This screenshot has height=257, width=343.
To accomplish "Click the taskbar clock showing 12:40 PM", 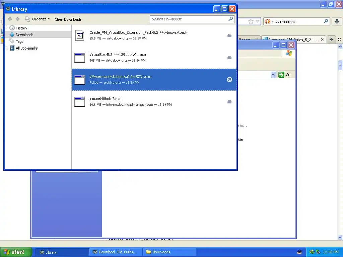I will [331, 252].
